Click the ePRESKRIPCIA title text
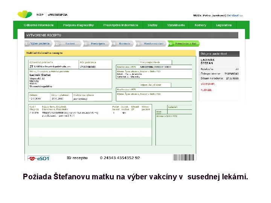The height and width of the screenshot is (203, 271). pos(58,15)
